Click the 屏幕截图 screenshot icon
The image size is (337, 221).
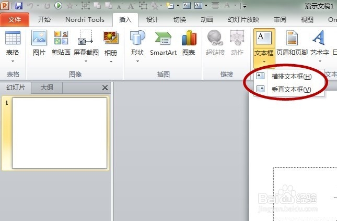[x=86, y=38]
